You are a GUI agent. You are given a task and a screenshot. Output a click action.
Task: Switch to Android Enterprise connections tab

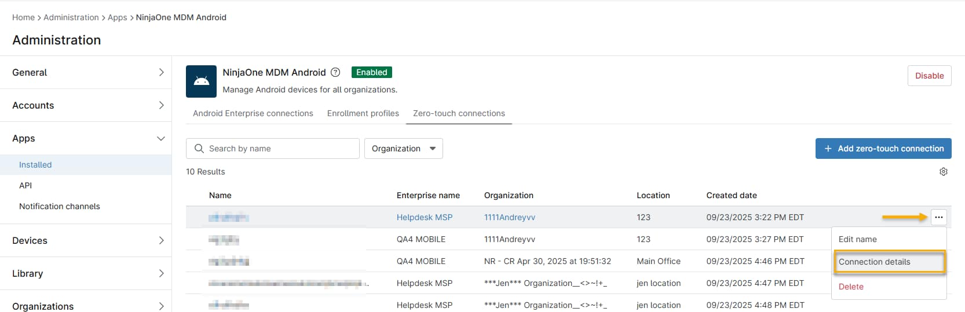(x=253, y=113)
